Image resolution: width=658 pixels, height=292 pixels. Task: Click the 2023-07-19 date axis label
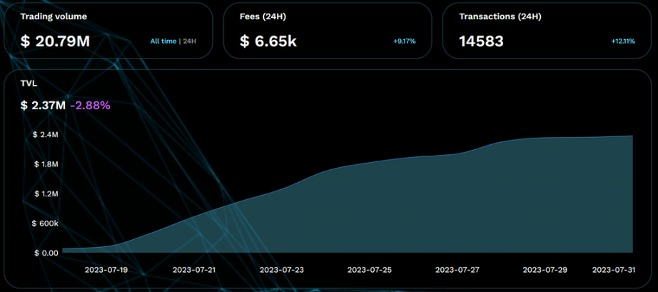pos(106,270)
